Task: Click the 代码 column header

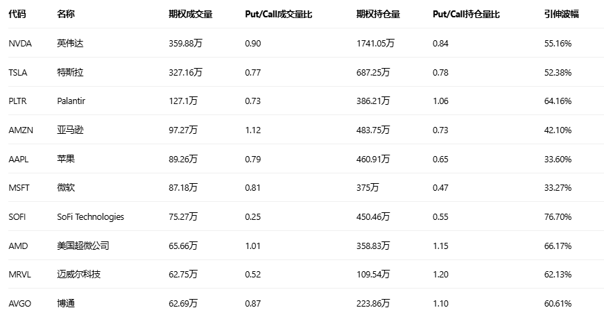Action: click(x=17, y=14)
